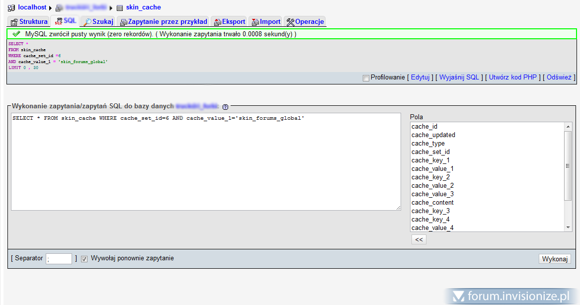Click the << insert field button
The height and width of the screenshot is (305, 580).
pos(418,239)
